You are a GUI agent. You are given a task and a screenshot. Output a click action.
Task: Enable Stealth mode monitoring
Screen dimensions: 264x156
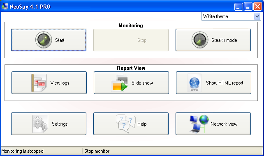(213, 40)
